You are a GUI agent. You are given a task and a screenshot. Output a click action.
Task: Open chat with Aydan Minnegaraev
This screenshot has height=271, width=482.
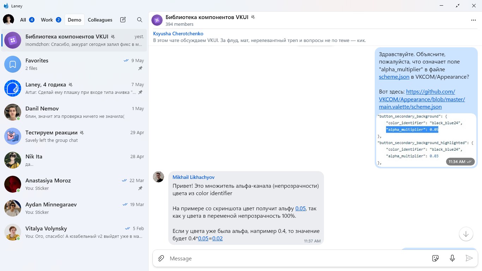point(74,208)
